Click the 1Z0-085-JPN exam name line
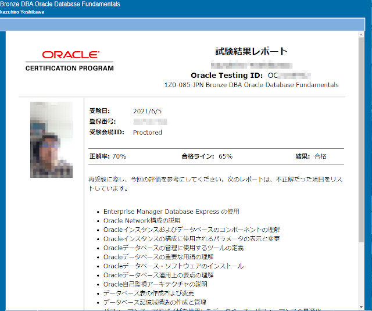 252,85
